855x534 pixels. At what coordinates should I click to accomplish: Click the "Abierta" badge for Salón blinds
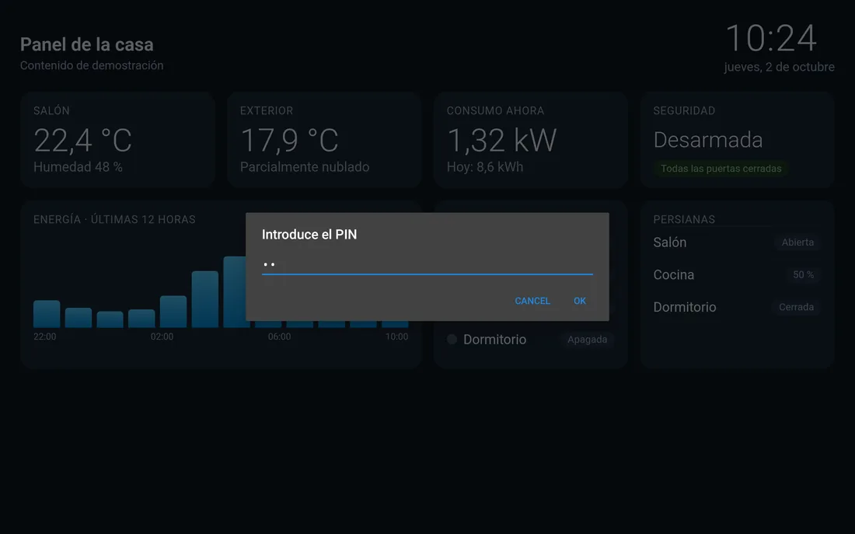[x=797, y=243]
